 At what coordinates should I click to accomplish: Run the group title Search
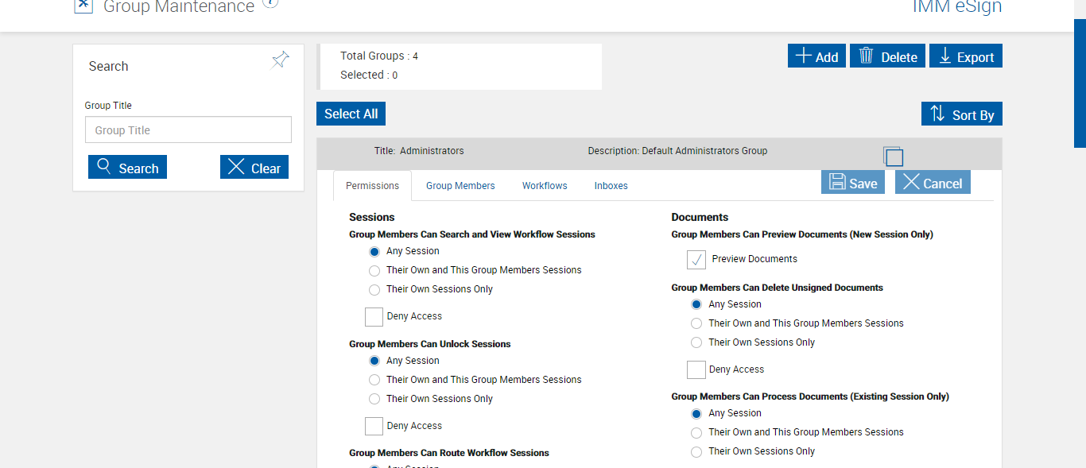point(127,168)
